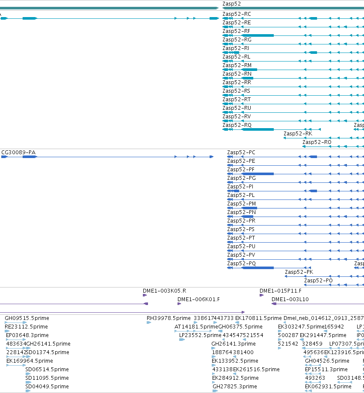Select polypeptide Zasp52-PI

(x=240, y=187)
